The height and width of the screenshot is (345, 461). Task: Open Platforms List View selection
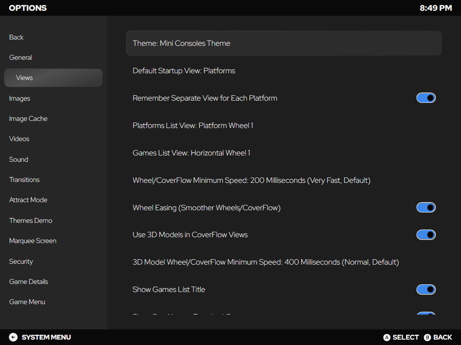pyautogui.click(x=193, y=126)
